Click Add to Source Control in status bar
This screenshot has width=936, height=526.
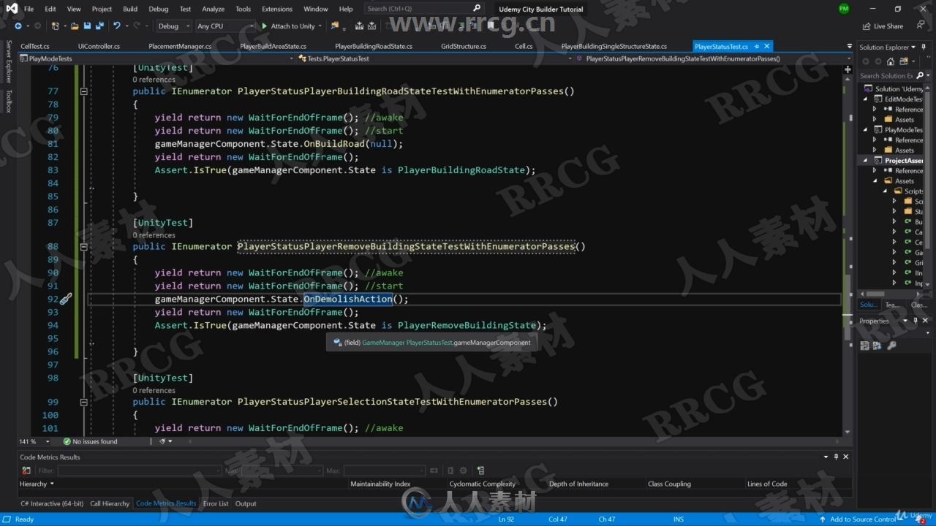click(x=863, y=519)
